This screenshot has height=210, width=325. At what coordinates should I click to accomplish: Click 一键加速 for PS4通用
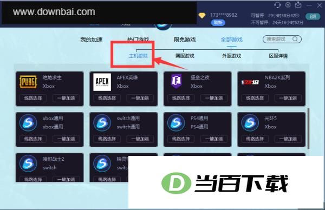coord(214,139)
